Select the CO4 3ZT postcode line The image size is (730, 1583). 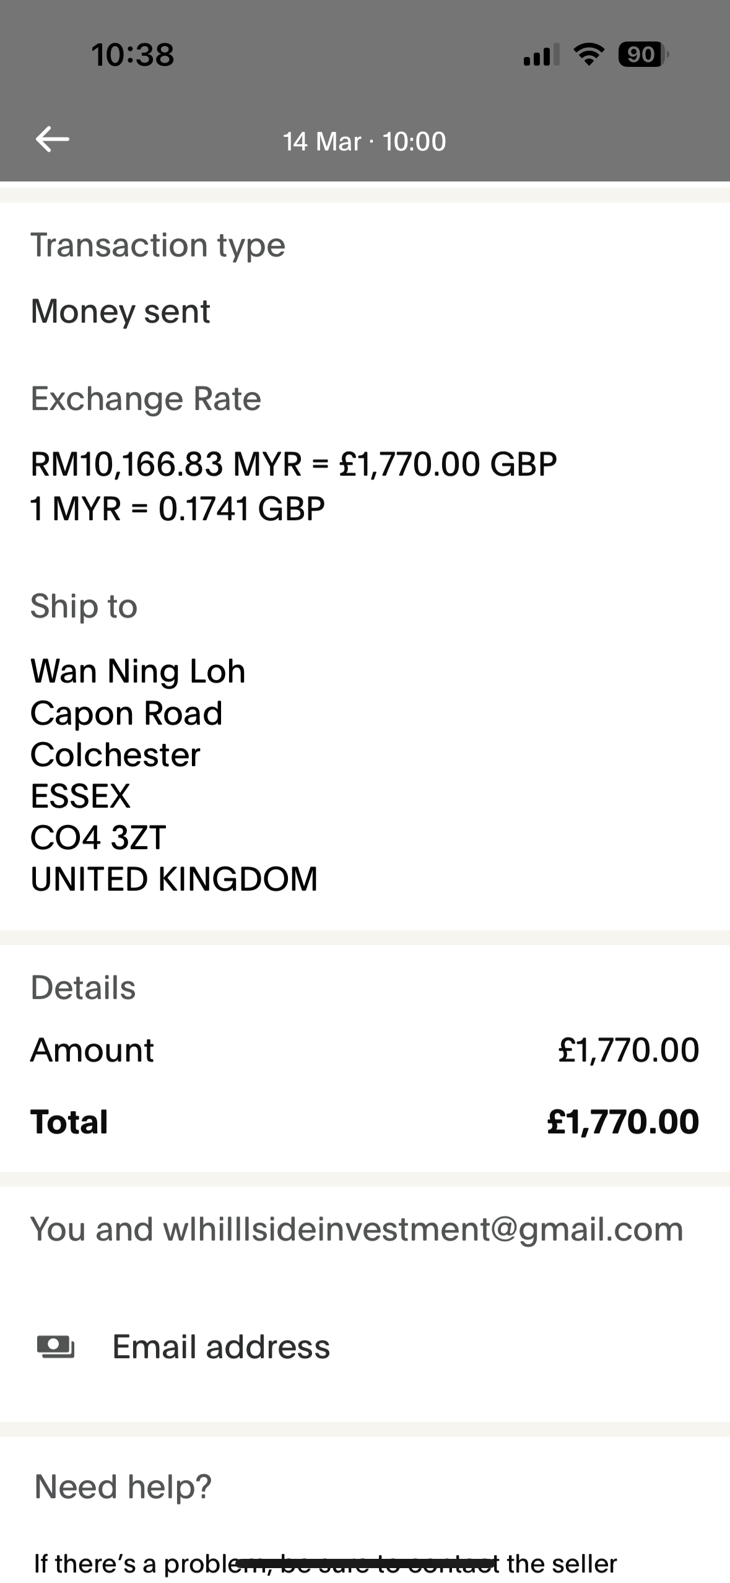[98, 837]
